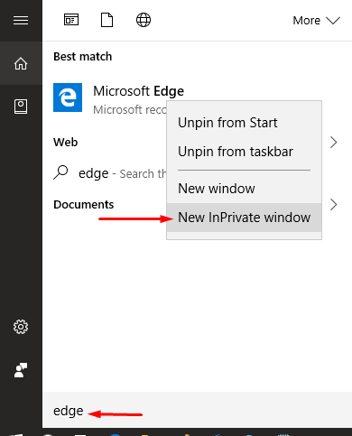This screenshot has width=352, height=436.
Task: Click the search box containing edge
Action: pyautogui.click(x=197, y=411)
